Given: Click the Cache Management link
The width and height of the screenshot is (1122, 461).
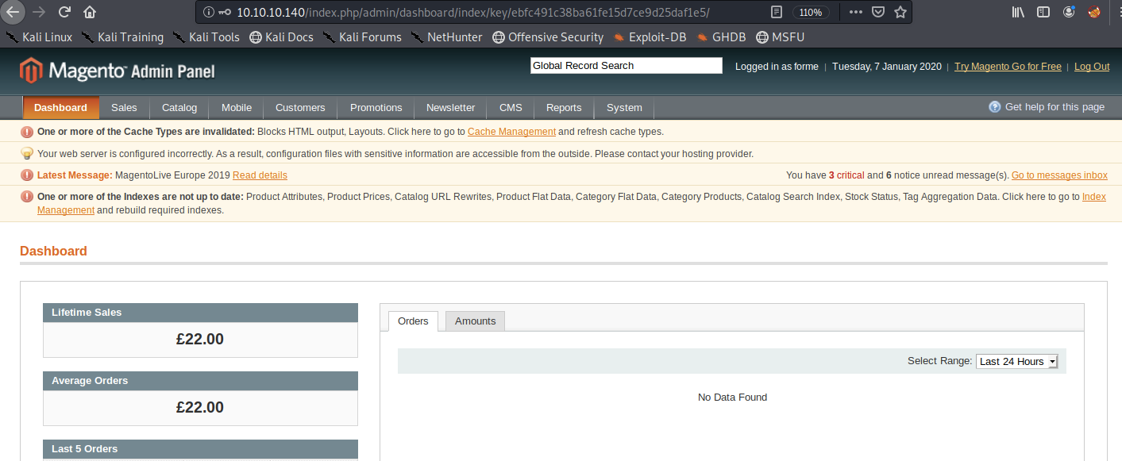Looking at the screenshot, I should point(511,132).
